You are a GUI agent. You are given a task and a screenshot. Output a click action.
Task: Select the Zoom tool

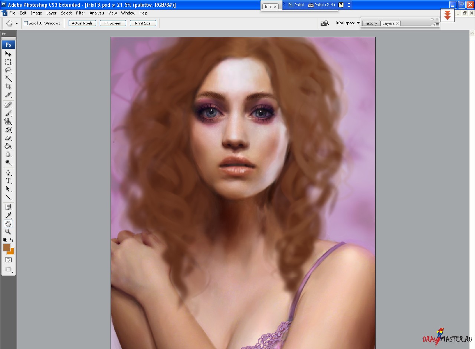pyautogui.click(x=8, y=231)
